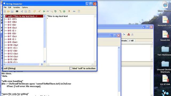Open the File menu
The image size is (171, 96).
tap(5, 7)
